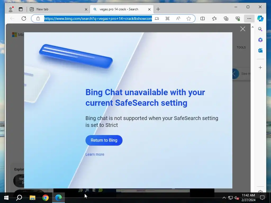Click the TOOLS option behind the overlay
Viewport: 271px width, 203px height.
[241, 47]
